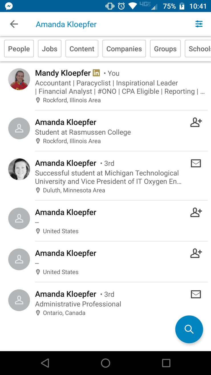The image size is (211, 375).
Task: Choose the Schools filter tab
Action: pyautogui.click(x=199, y=49)
